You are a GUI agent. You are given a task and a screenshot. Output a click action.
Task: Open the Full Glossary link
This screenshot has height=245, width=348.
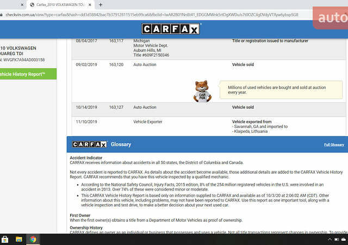click(334, 145)
